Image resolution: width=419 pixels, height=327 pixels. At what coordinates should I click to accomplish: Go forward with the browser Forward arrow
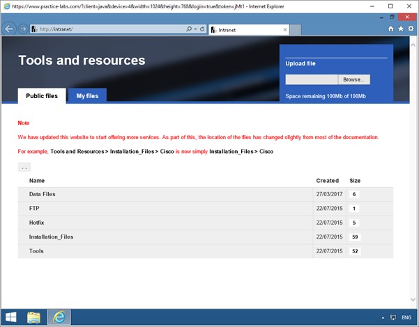coord(23,29)
